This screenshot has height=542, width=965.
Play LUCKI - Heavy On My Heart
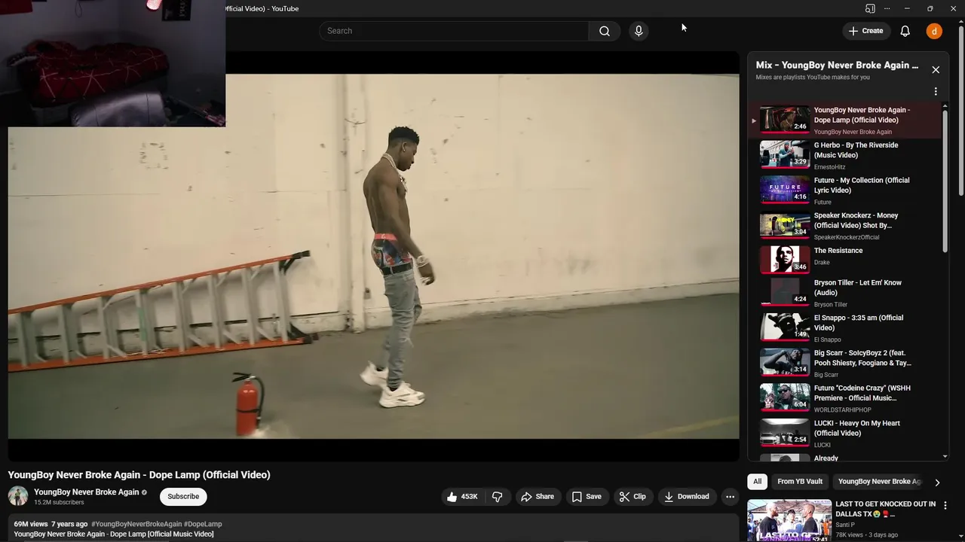(x=844, y=434)
